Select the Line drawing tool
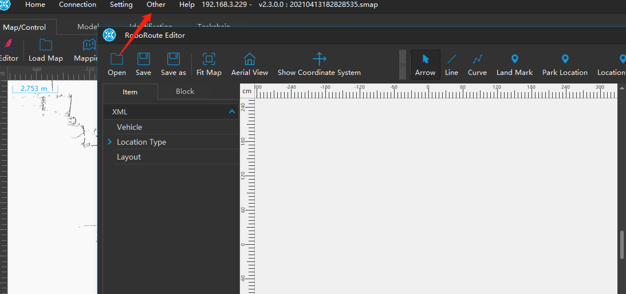 [451, 59]
